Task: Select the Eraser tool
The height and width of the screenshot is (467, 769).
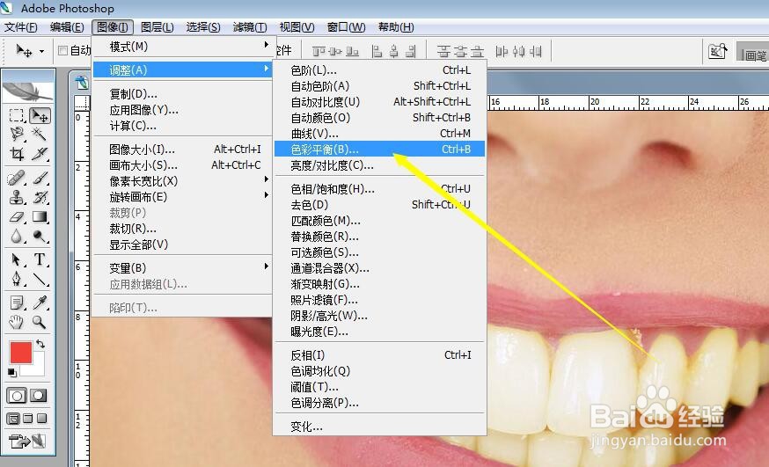Action: [x=17, y=216]
